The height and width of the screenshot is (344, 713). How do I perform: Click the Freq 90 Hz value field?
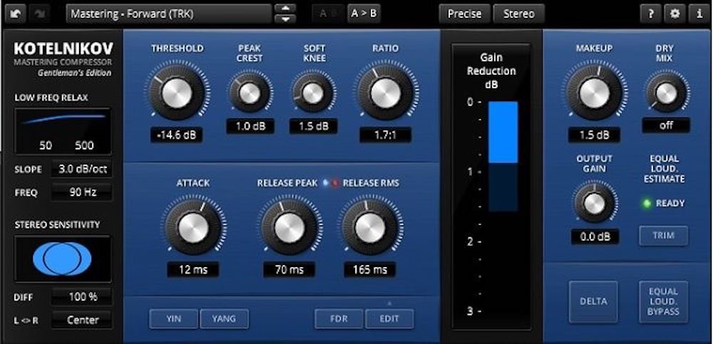tap(81, 192)
